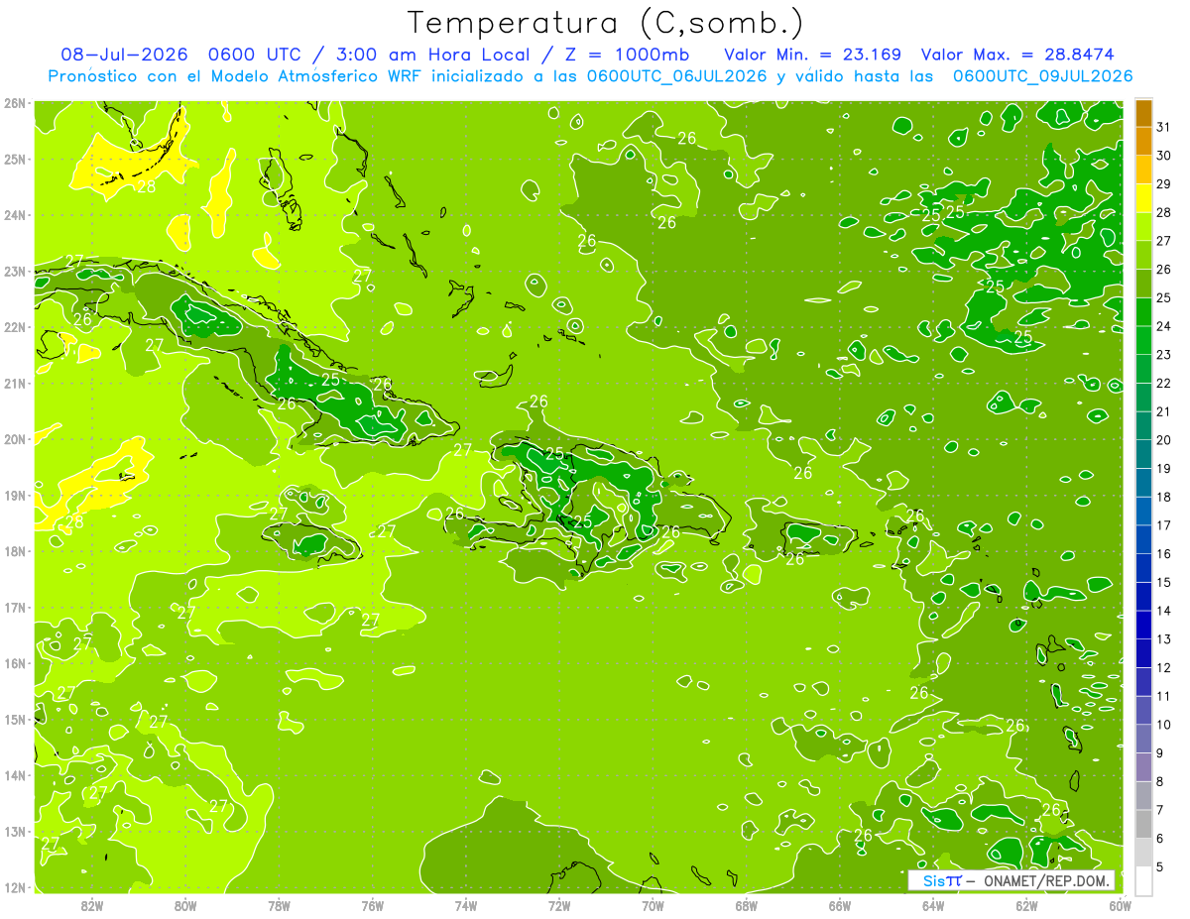The image size is (1190, 919).
Task: Pick the white swatch at the color scale bottom
Action: (1143, 880)
